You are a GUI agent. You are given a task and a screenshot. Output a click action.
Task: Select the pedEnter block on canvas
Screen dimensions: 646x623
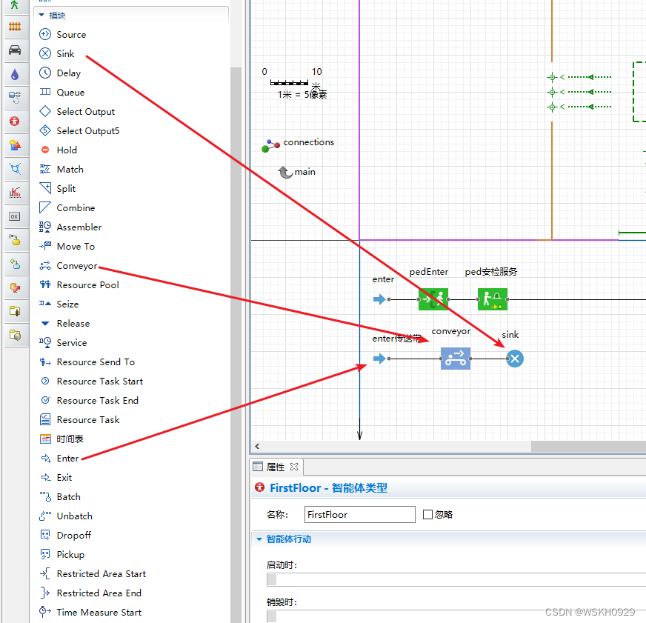(433, 299)
